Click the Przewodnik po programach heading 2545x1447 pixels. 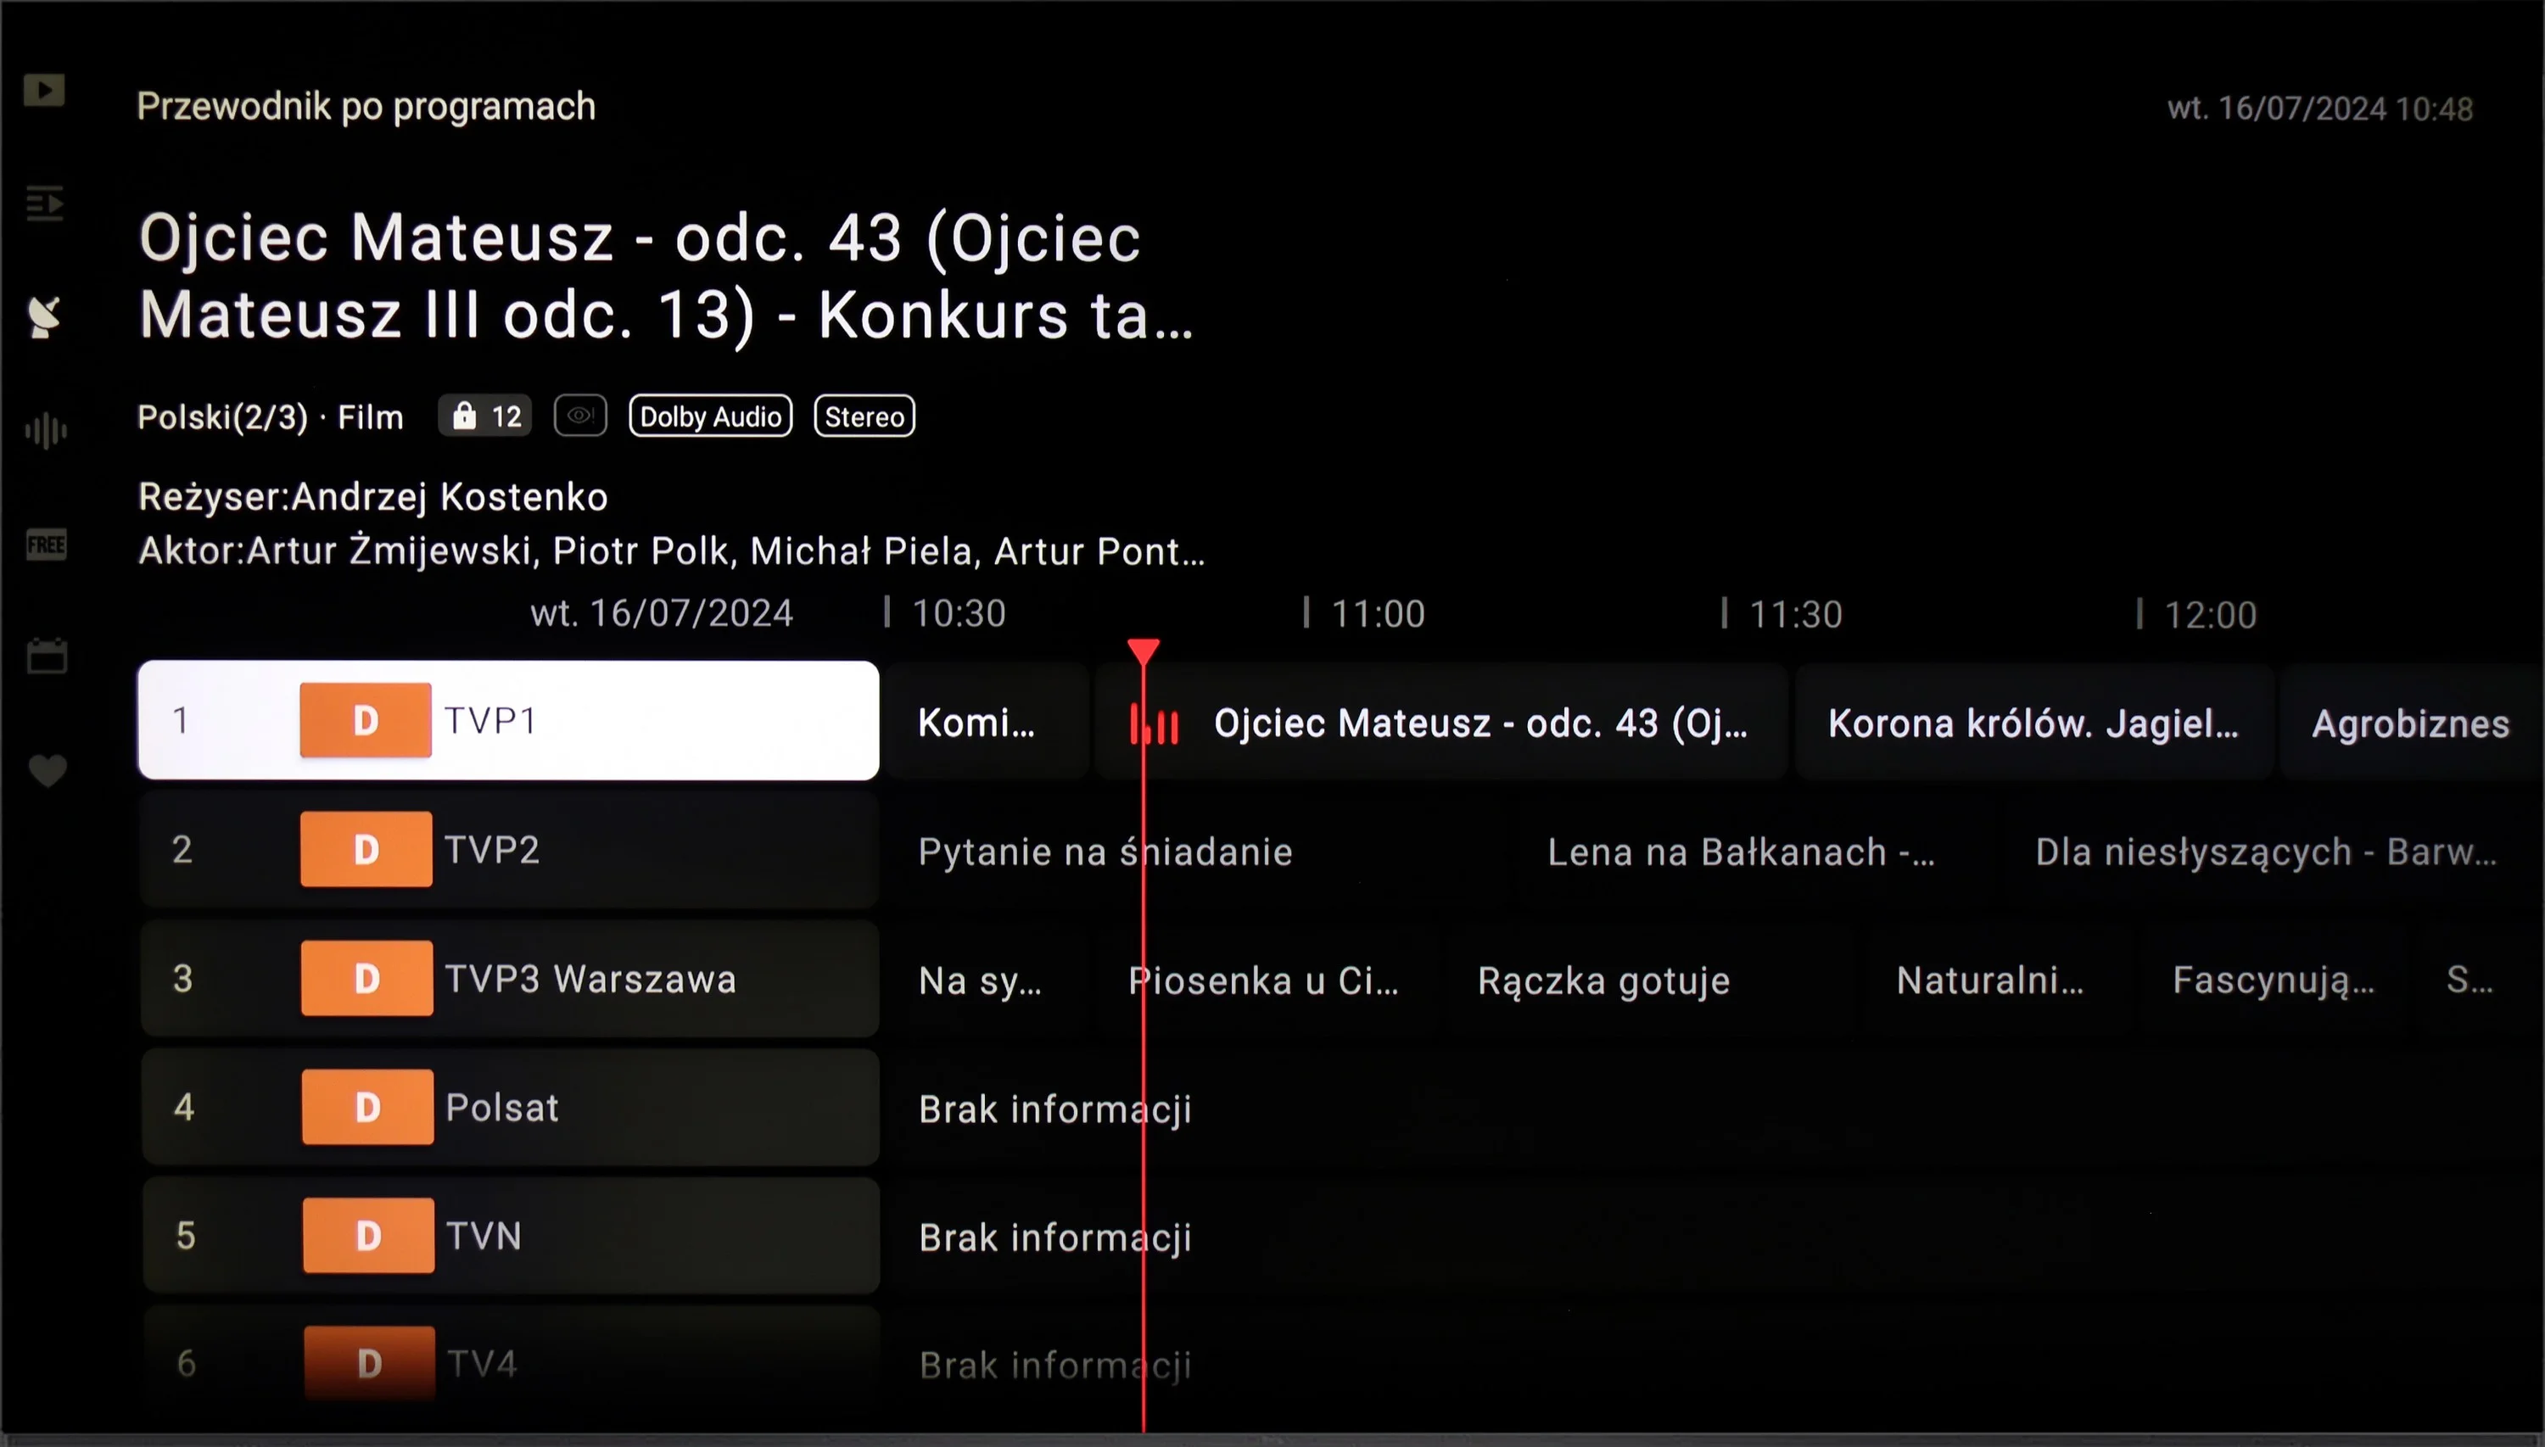pyautogui.click(x=366, y=106)
